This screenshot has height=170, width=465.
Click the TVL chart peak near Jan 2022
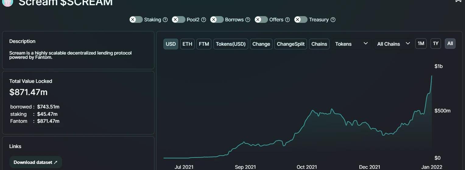(x=432, y=76)
